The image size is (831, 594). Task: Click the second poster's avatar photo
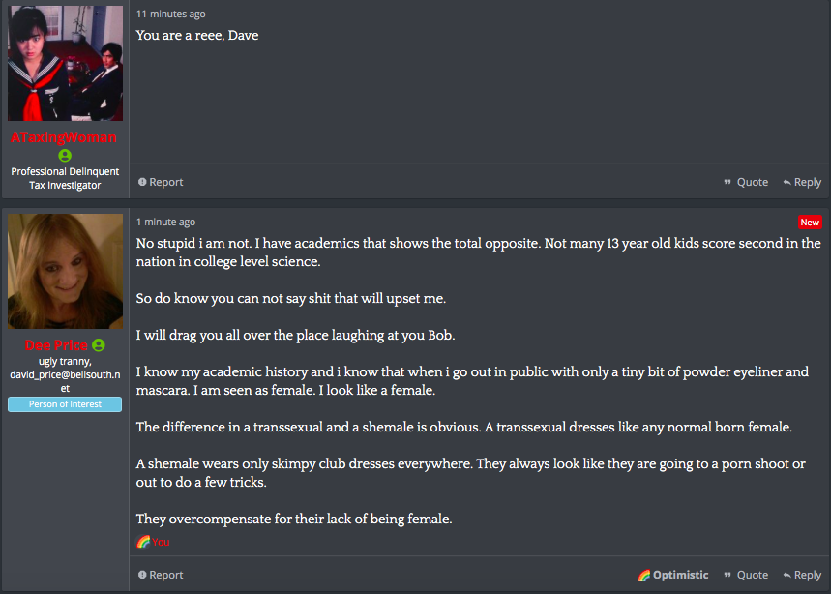65,271
